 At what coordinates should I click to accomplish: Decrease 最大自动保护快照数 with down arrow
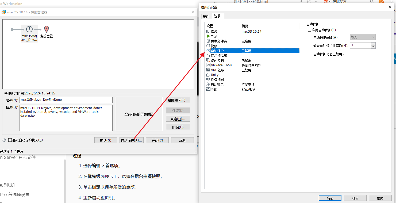(x=373, y=47)
